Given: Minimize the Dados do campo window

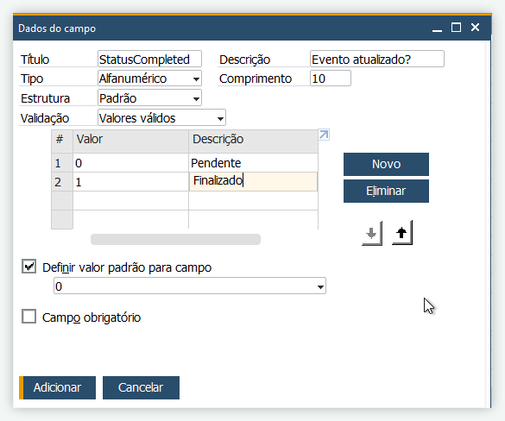Looking at the screenshot, I should coord(437,28).
